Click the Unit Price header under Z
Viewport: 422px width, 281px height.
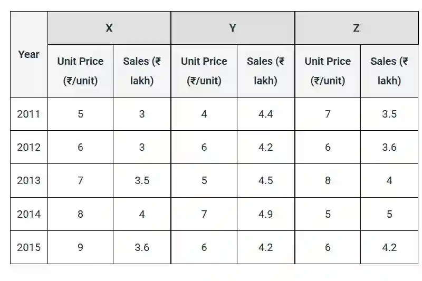[x=328, y=71]
